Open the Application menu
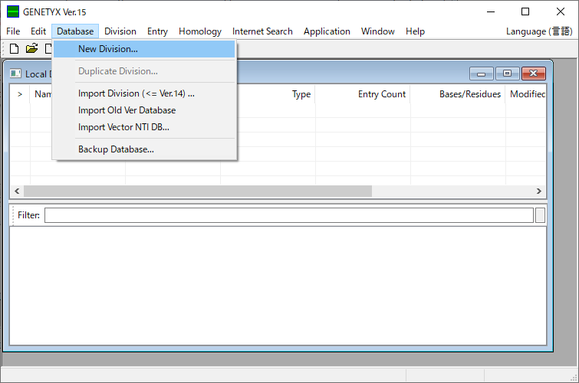Screen dimensions: 579x383 (x=327, y=31)
